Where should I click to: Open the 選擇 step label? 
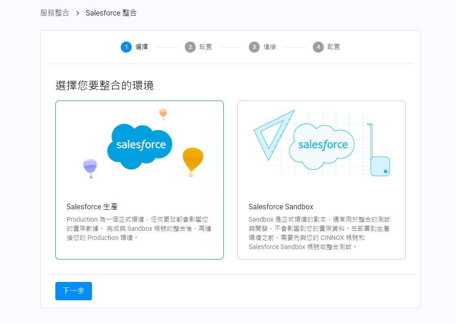tap(142, 47)
